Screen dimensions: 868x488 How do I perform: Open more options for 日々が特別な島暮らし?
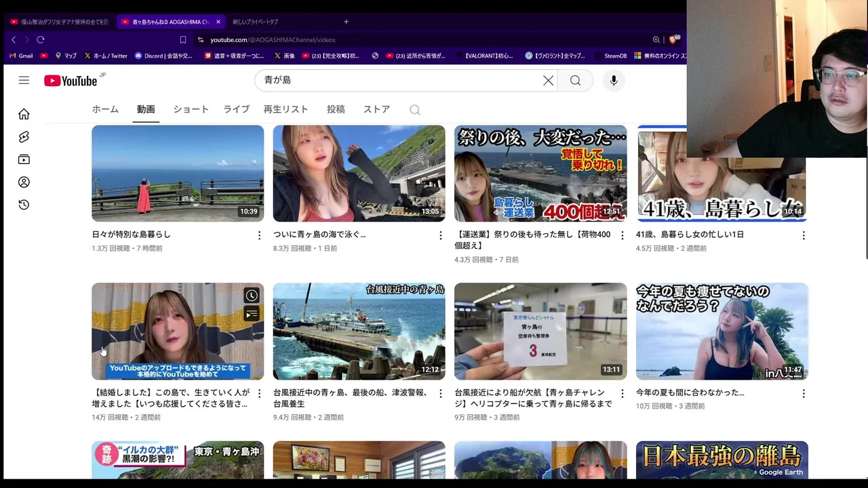(259, 235)
